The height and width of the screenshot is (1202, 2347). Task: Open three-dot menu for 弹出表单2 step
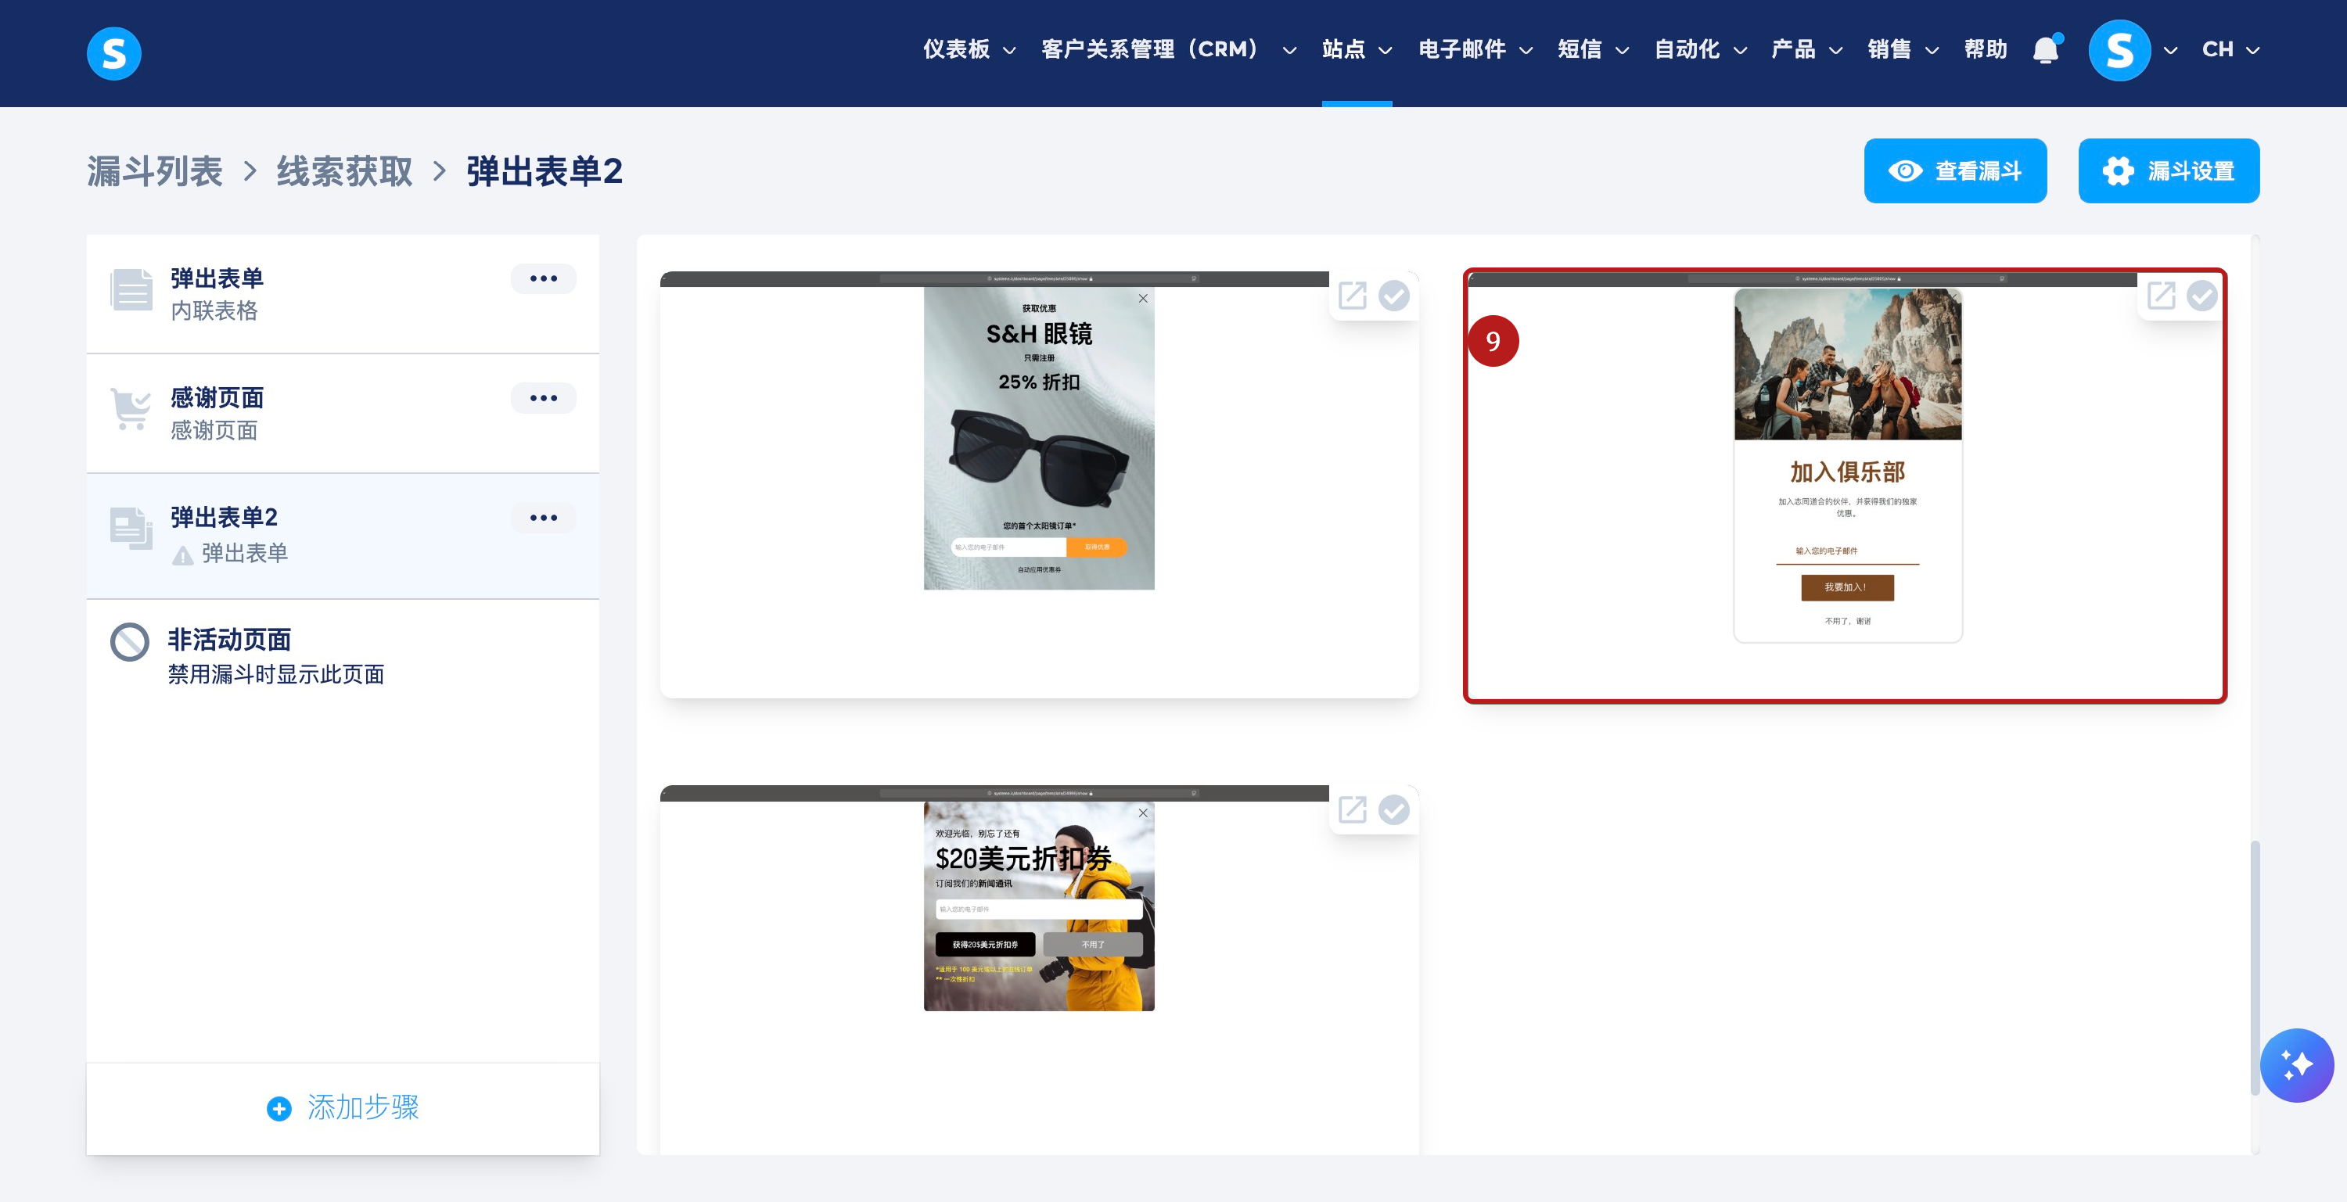click(x=543, y=517)
